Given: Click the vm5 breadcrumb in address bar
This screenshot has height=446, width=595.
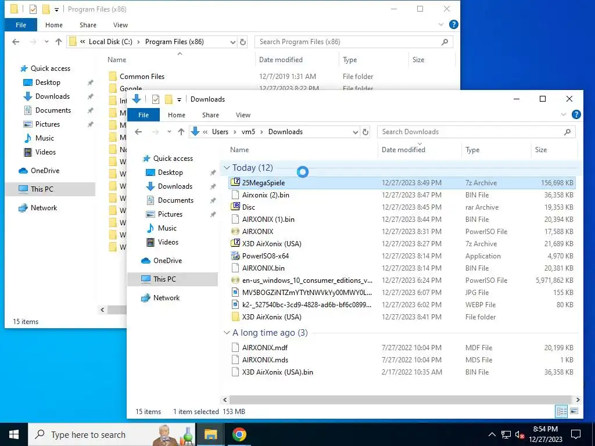Looking at the screenshot, I should [248, 132].
